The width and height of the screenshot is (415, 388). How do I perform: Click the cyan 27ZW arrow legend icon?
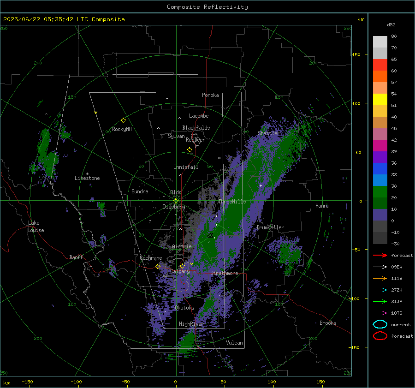[x=380, y=290]
